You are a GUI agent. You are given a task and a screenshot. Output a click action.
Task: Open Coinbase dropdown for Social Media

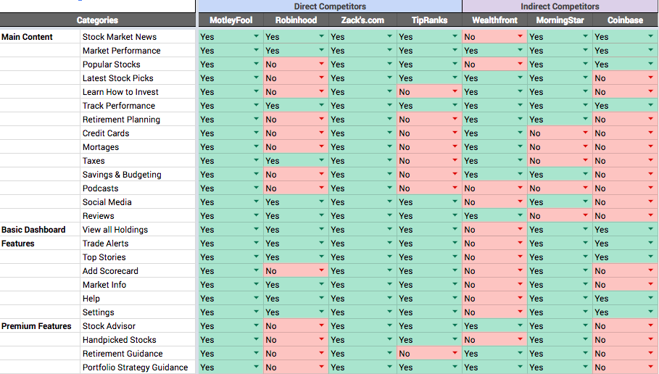(x=650, y=201)
